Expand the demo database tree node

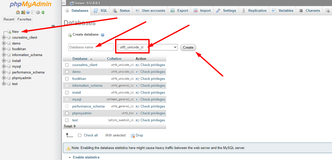click(x=4, y=43)
